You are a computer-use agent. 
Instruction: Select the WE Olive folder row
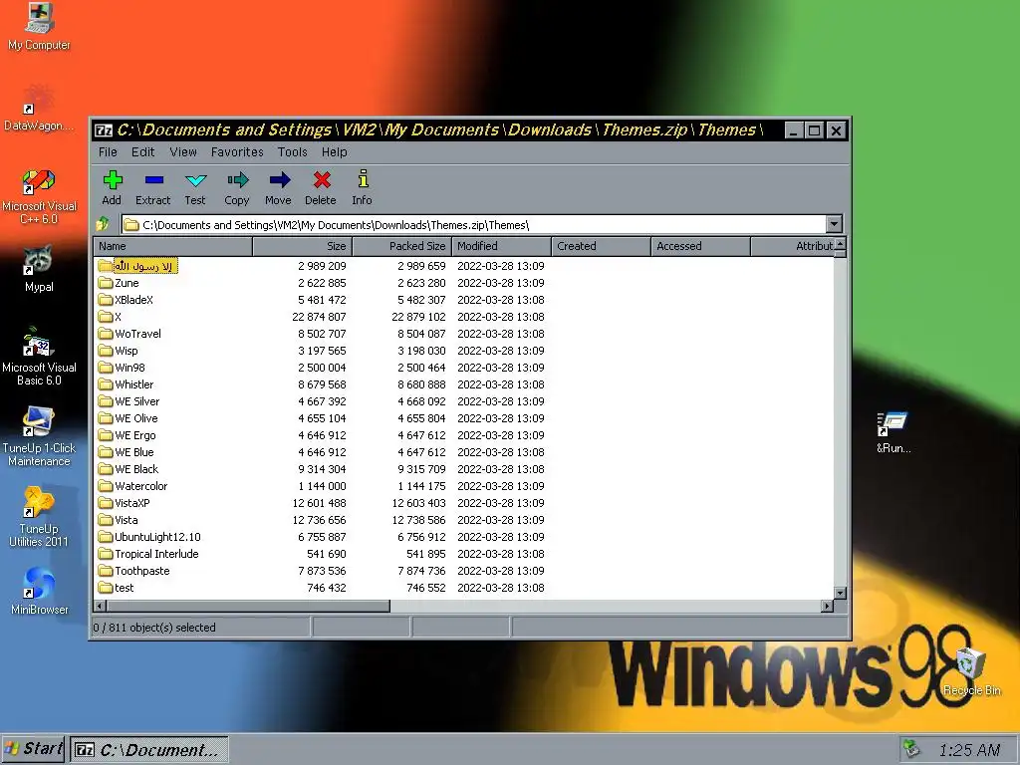[464, 418]
